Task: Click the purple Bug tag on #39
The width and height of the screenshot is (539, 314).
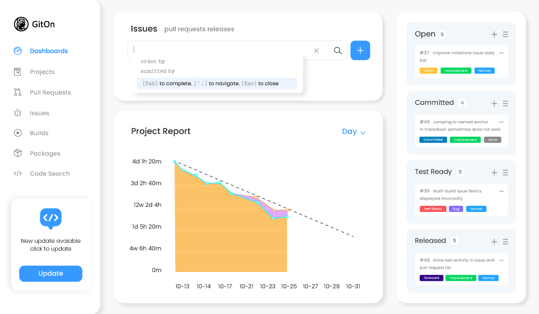Action: coord(456,209)
